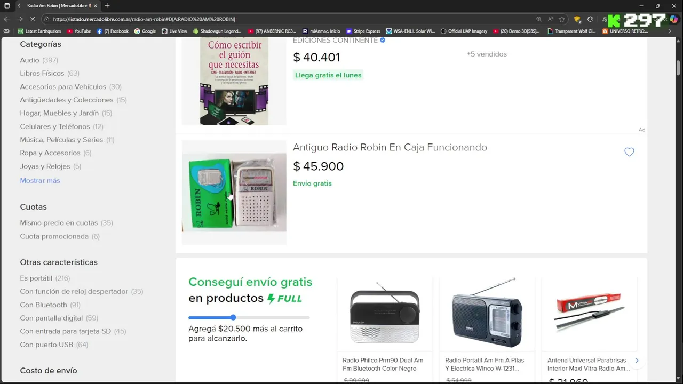Screen dimensions: 683x384
Task: Open the shield extension with badge
Action: pyautogui.click(x=577, y=19)
